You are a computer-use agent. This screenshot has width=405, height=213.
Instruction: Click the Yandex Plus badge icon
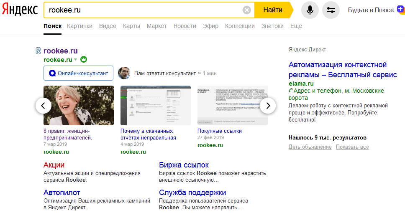(401, 9)
